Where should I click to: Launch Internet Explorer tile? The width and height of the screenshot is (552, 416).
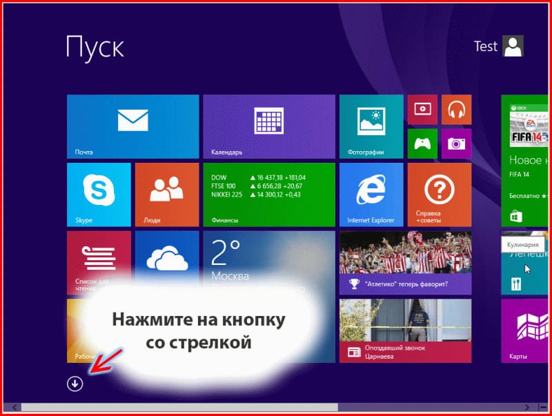click(x=371, y=195)
